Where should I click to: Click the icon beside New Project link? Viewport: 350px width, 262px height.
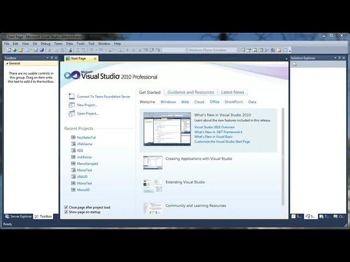tap(72, 105)
